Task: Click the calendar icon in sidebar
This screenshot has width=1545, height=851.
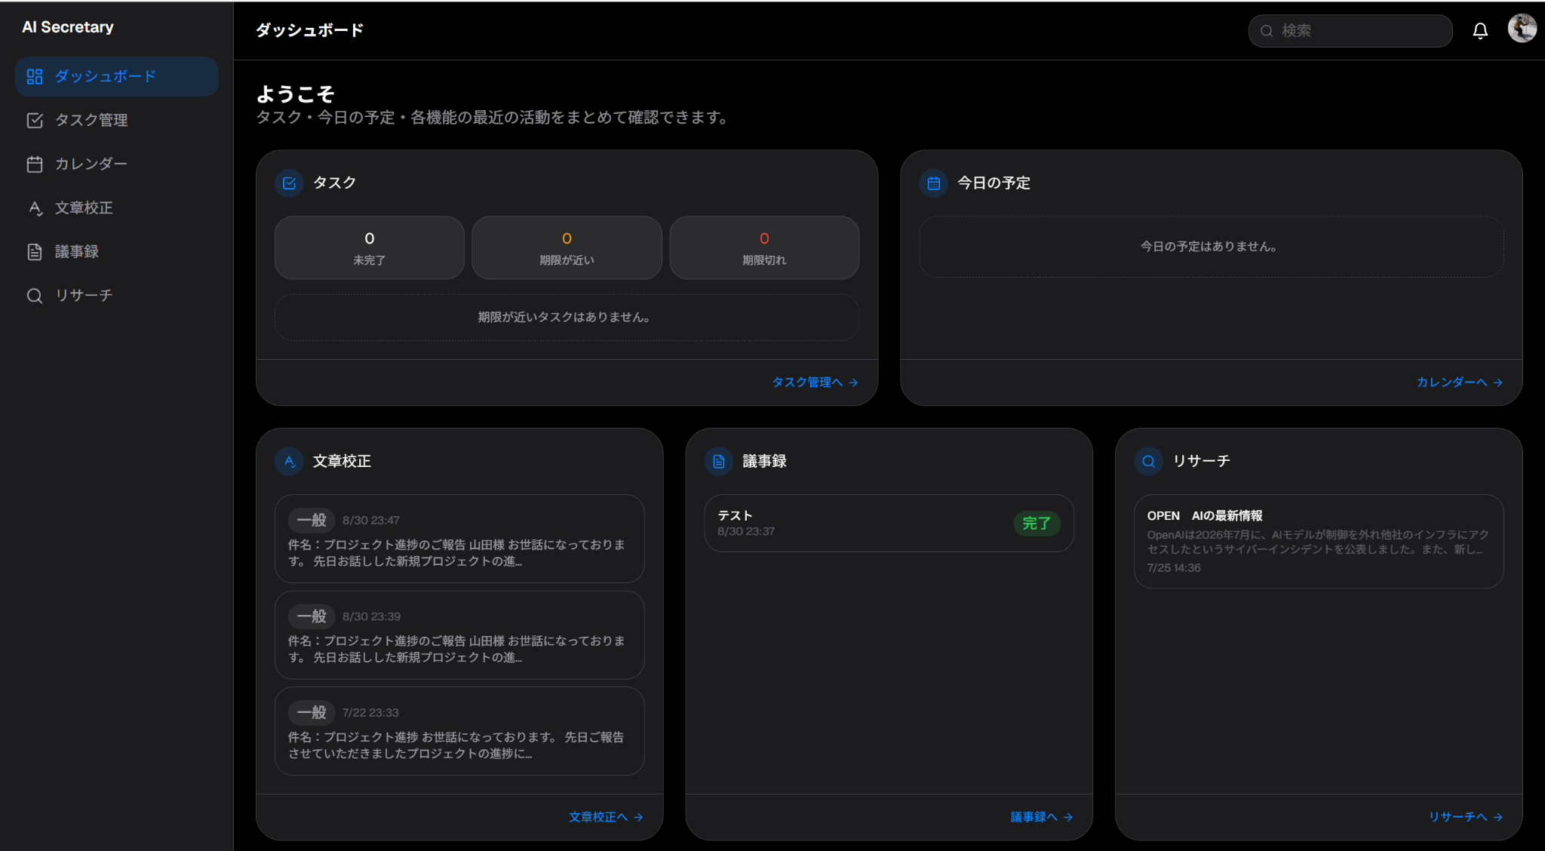Action: 35,164
